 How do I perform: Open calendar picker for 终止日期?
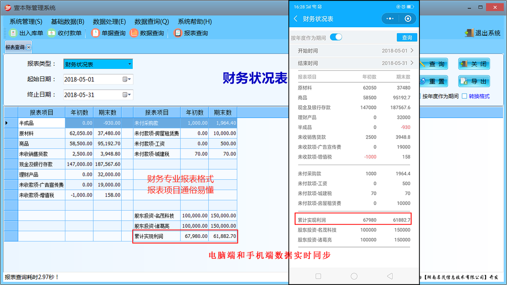click(x=126, y=95)
